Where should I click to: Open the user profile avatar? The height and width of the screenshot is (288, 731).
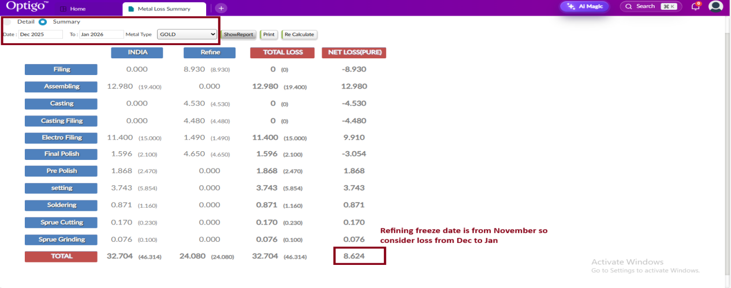click(x=716, y=6)
